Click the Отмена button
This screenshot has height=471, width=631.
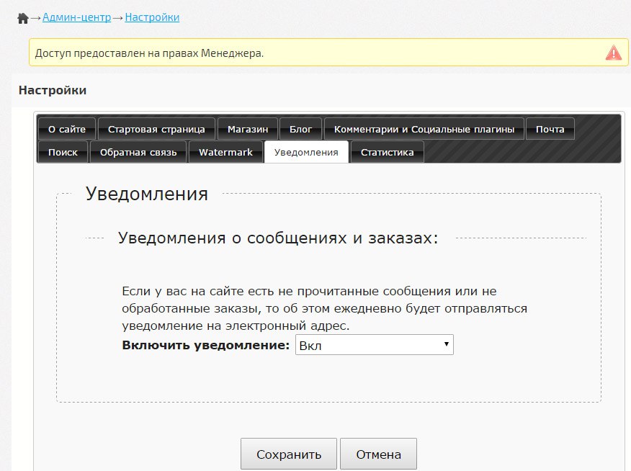[x=378, y=454]
